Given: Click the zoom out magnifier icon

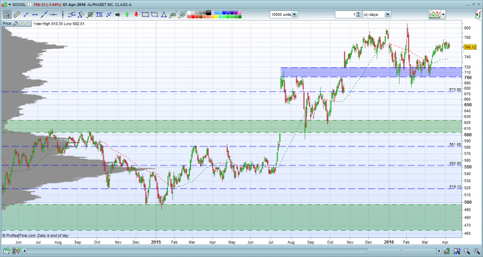Looking at the screenshot, I should [467, 251].
